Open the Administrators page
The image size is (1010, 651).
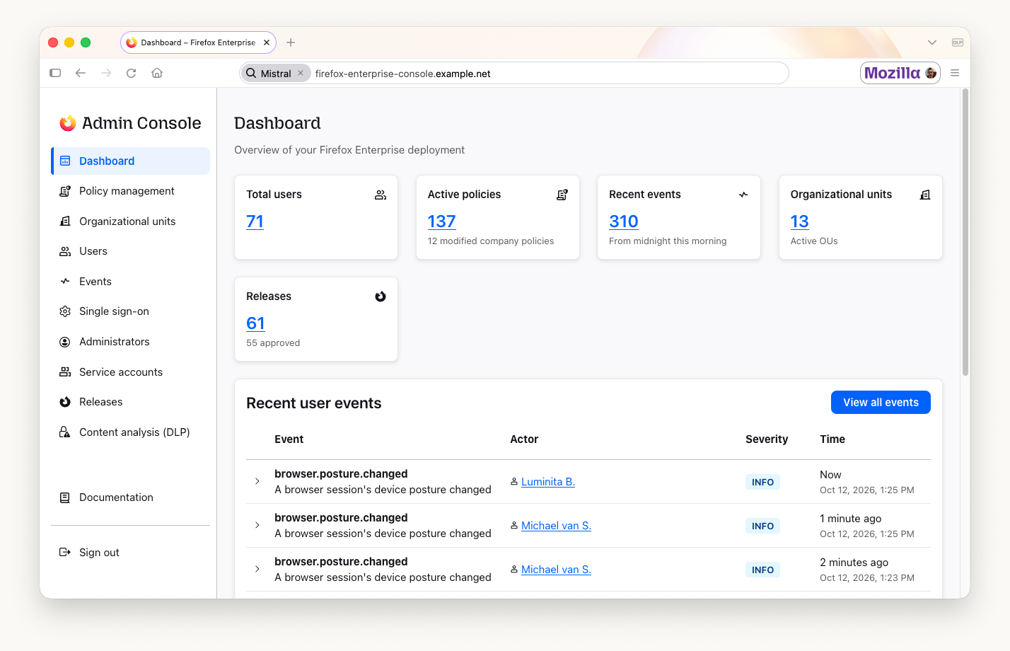pos(131,342)
